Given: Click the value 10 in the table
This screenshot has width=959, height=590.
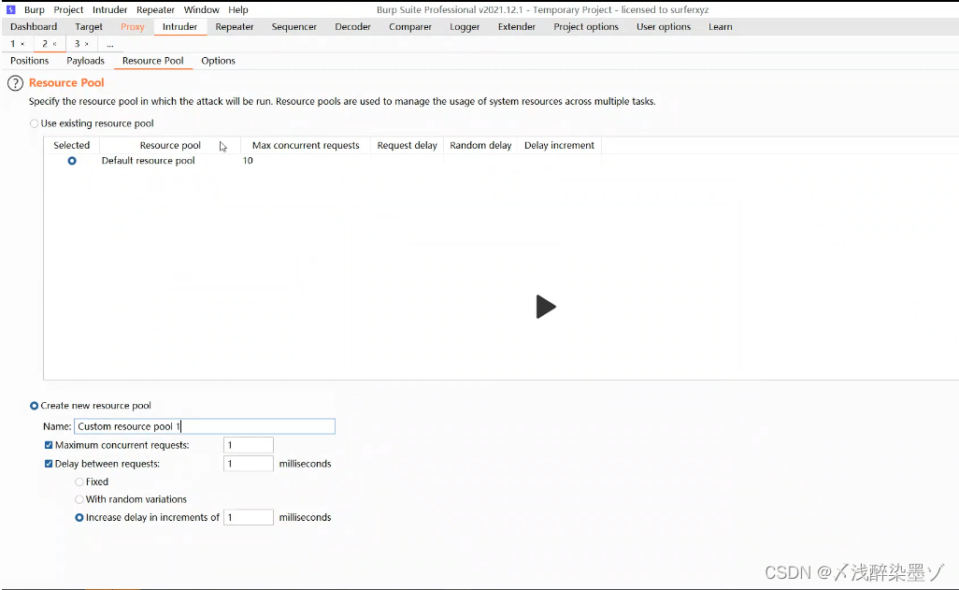Looking at the screenshot, I should [x=248, y=160].
